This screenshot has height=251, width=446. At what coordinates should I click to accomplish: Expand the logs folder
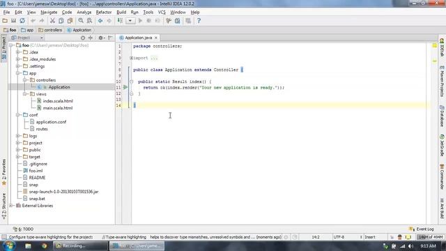pyautogui.click(x=17, y=136)
